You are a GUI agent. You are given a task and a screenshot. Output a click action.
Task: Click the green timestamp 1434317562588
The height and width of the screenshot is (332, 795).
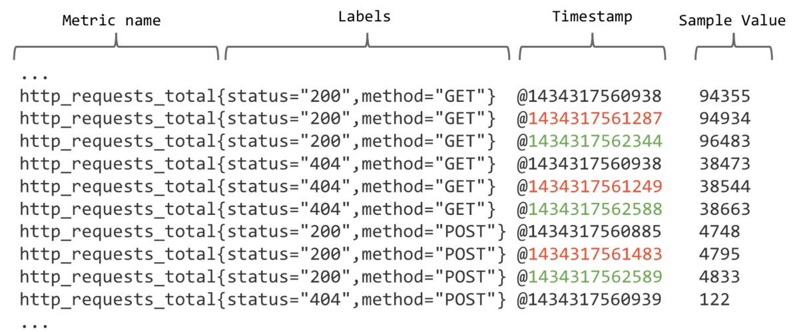click(x=595, y=210)
